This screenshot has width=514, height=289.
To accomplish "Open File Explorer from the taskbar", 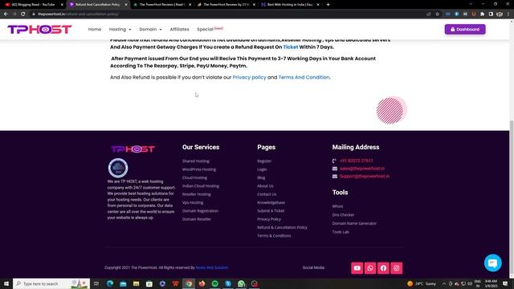I will click(136, 283).
